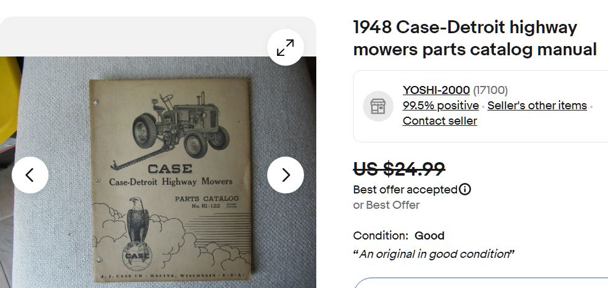Open the Best offer accepted info icon
This screenshot has height=288, width=608.
tap(465, 189)
